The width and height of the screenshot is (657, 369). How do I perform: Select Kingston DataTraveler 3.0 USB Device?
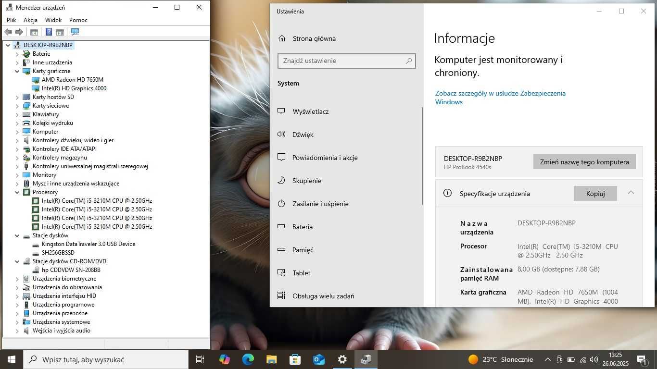point(88,244)
